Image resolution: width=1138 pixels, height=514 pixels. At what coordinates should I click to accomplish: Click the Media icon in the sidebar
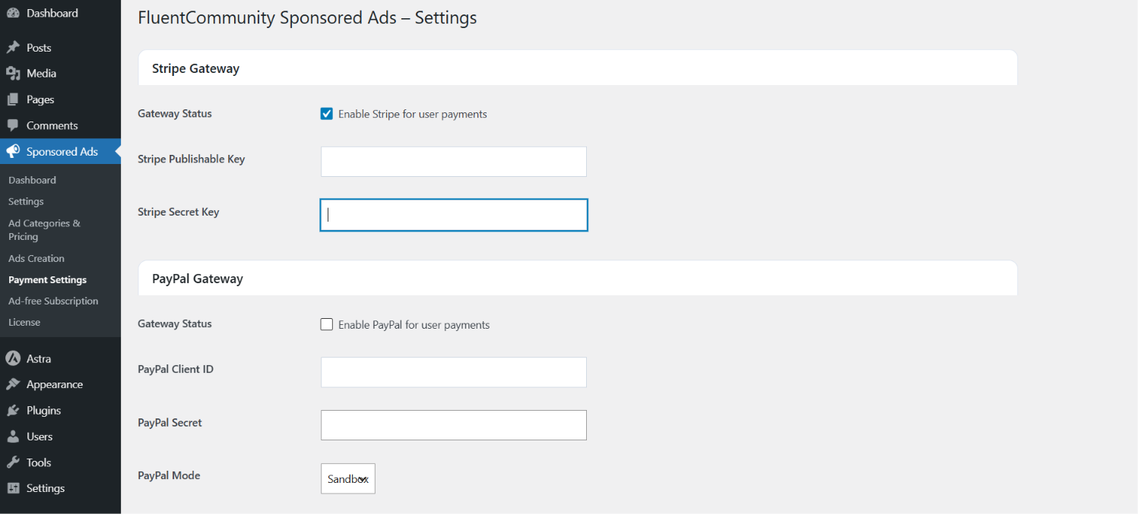(x=13, y=74)
